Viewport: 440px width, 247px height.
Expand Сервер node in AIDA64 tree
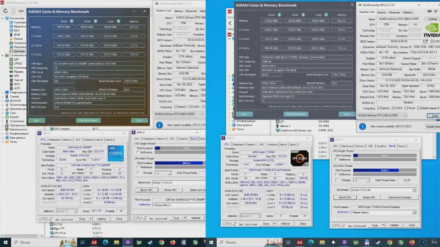pos(3,96)
